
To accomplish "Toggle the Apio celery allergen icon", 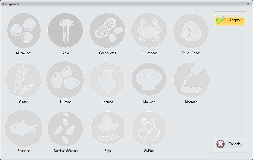I will 65,31.
